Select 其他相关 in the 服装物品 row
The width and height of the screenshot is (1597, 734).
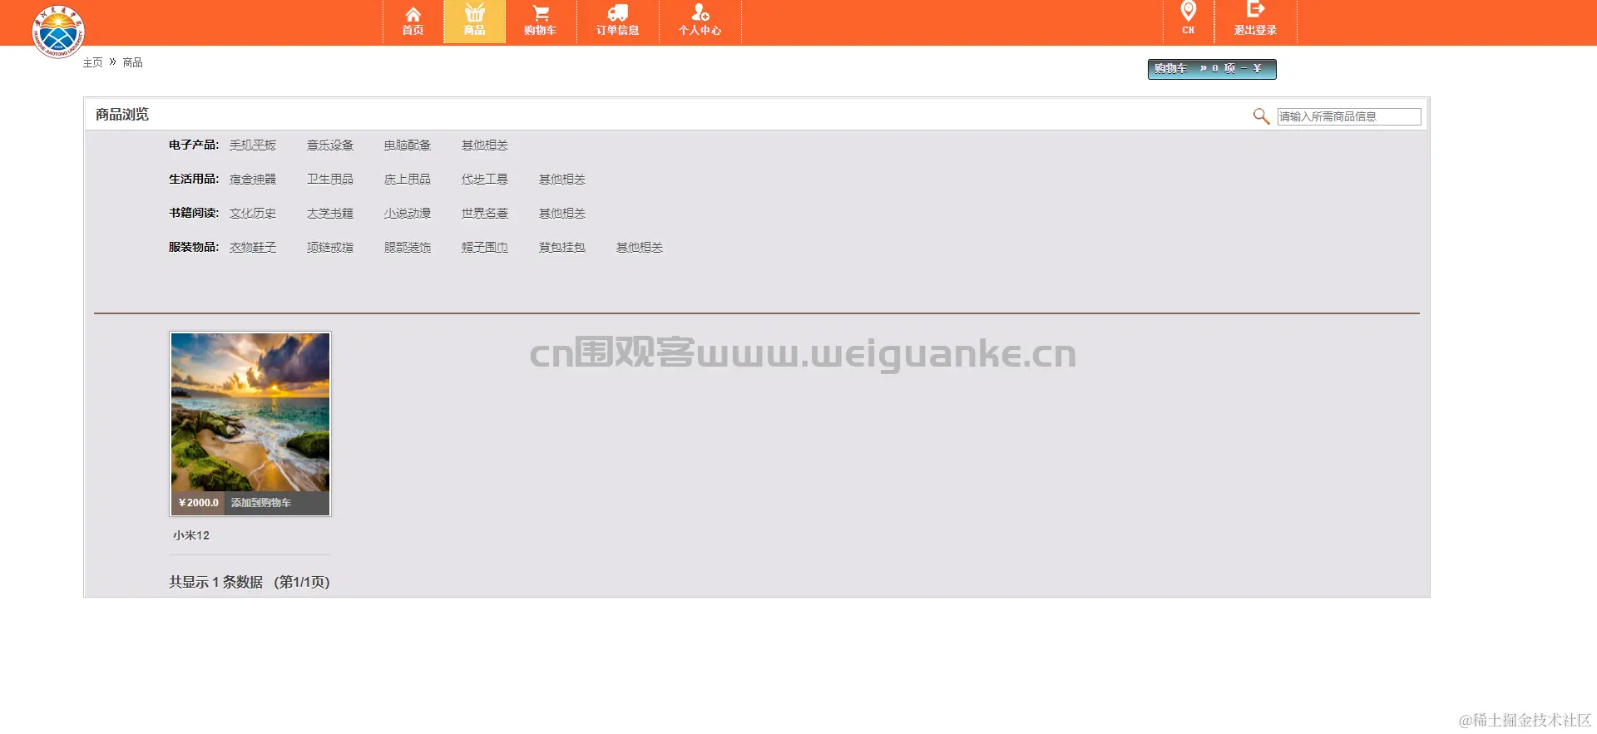[640, 248]
